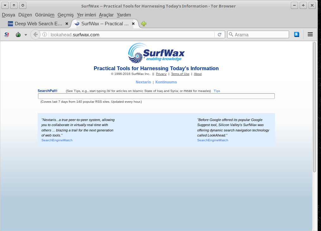Open the window menu dropdown in titlebar
This screenshot has height=231, width=321.
(x=5, y=5)
